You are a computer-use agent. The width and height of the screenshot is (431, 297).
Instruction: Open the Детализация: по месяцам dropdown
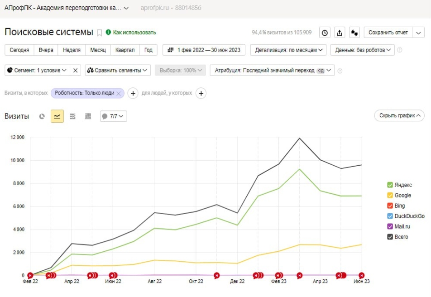click(288, 50)
